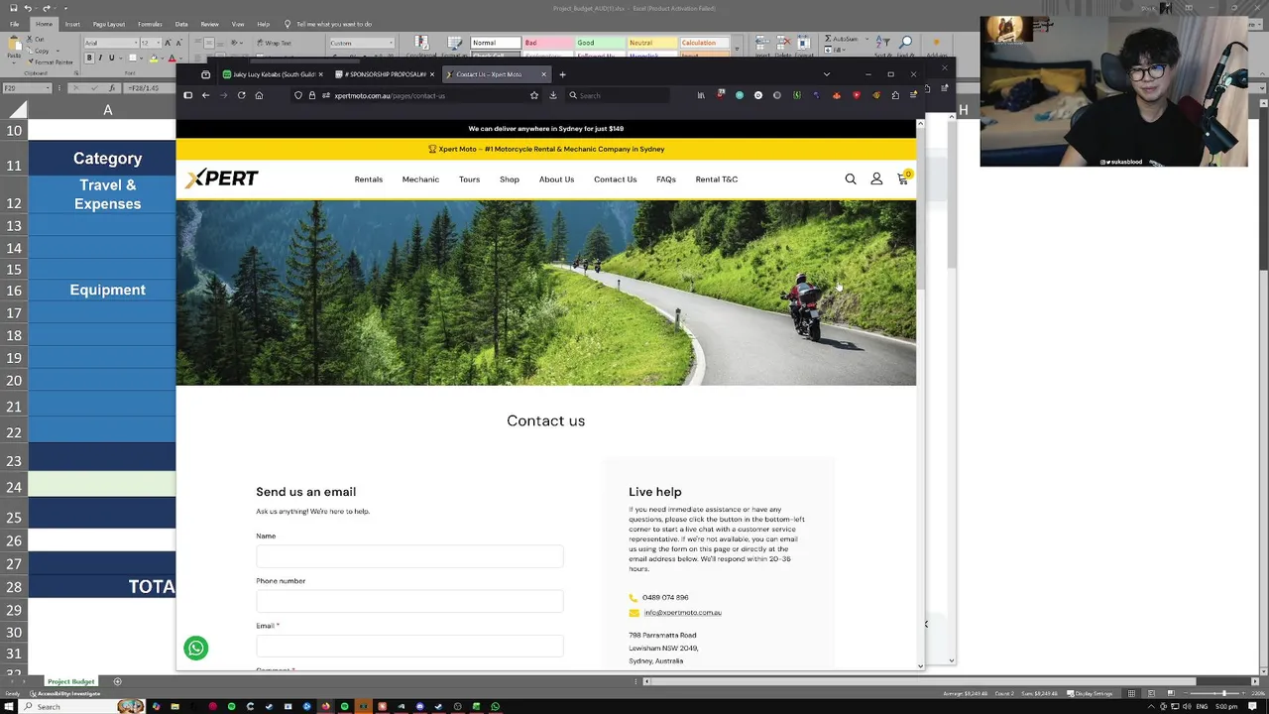Click Find & Select magnifier in Excel

click(x=906, y=42)
